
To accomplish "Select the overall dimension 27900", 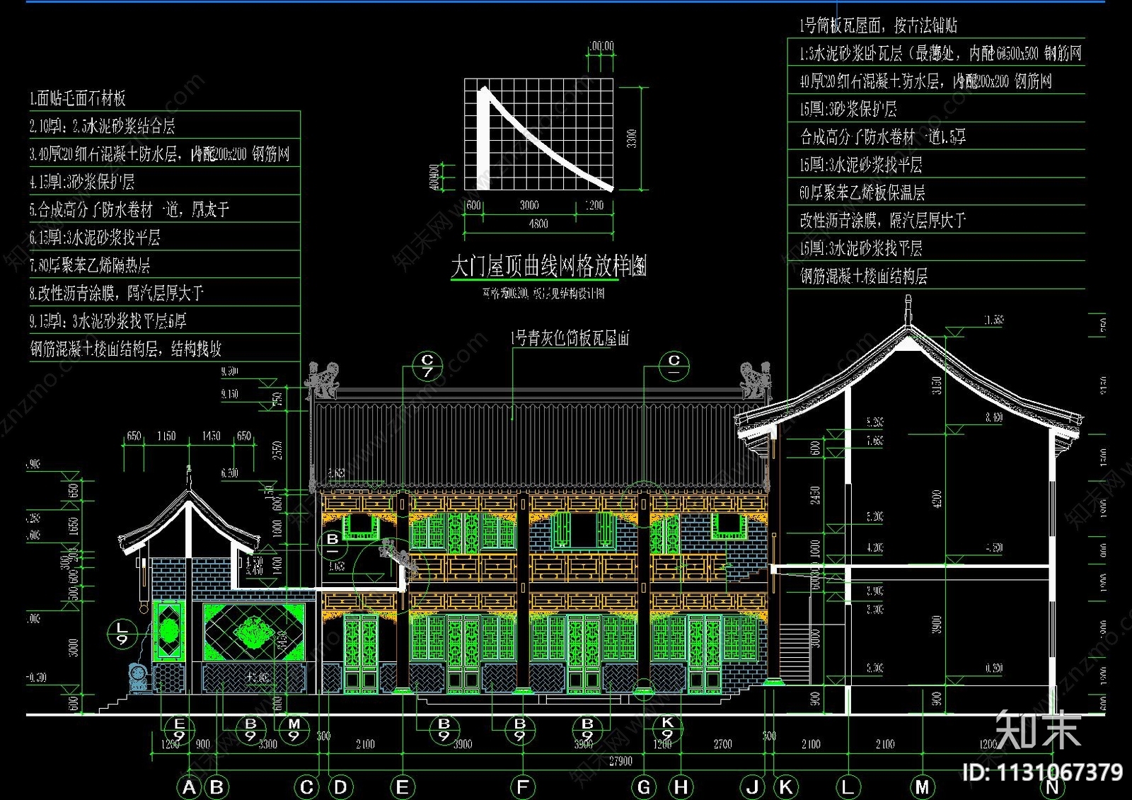I will 620,761.
